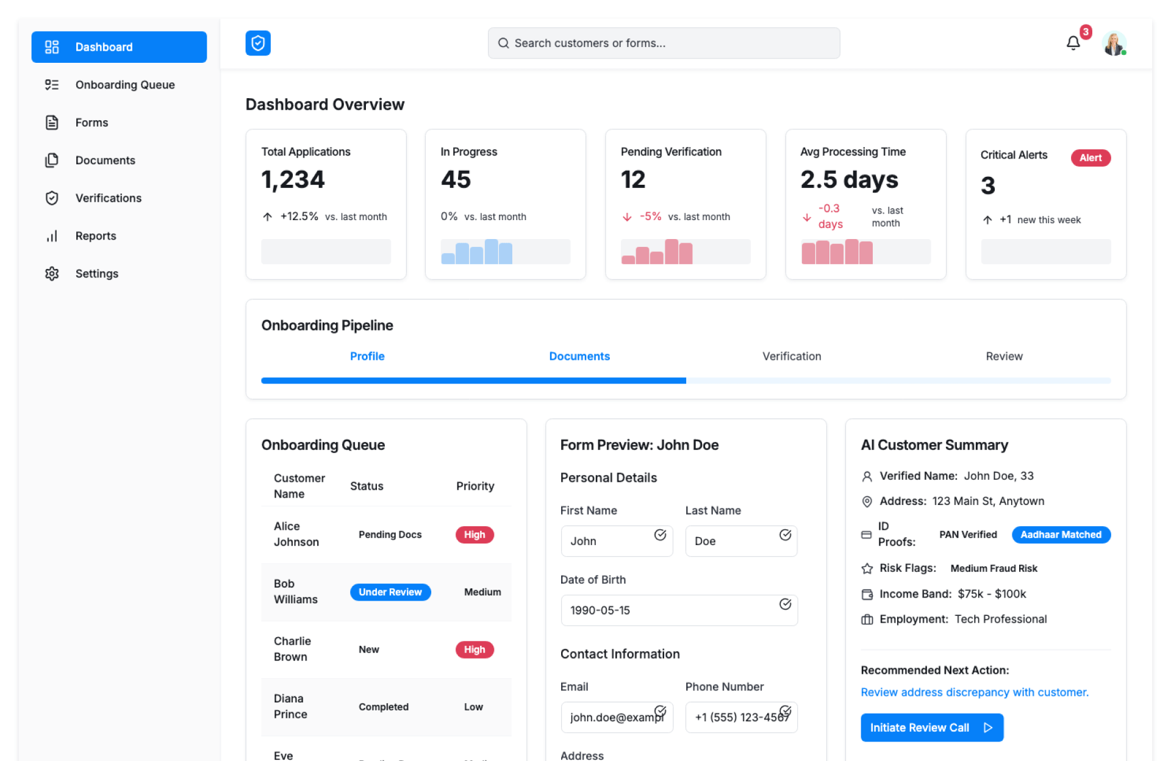Click the Under Review badge for Bob Williams
Image resolution: width=1171 pixels, height=761 pixels.
tap(390, 592)
